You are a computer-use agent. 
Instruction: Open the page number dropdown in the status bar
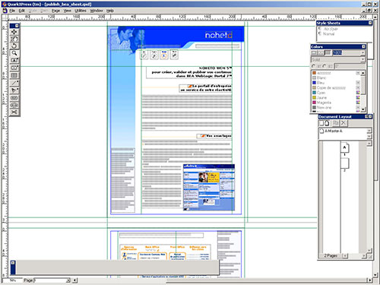click(68, 280)
